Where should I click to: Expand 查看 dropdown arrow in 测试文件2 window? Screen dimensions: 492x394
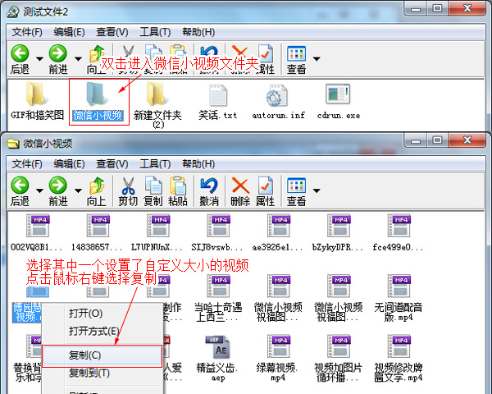pyautogui.click(x=317, y=58)
